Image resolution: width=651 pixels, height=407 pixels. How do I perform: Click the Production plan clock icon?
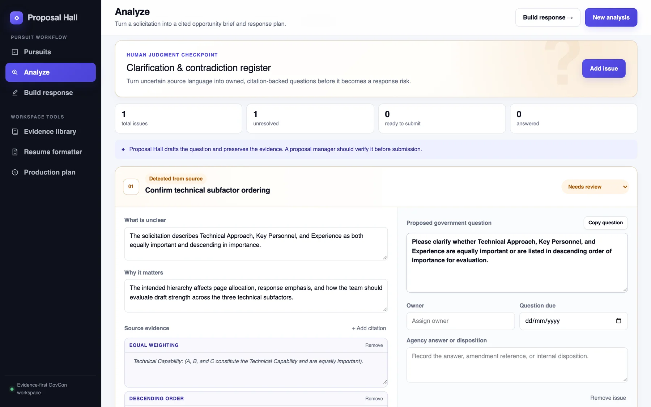pos(15,172)
